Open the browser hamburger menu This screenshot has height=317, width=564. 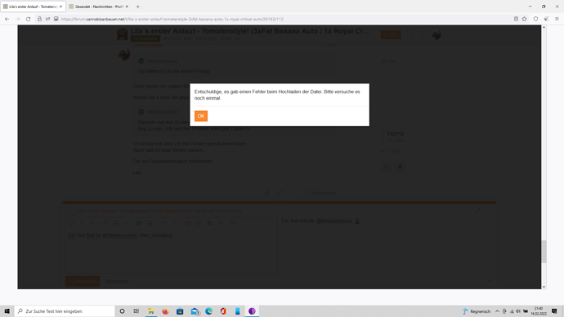click(x=557, y=19)
